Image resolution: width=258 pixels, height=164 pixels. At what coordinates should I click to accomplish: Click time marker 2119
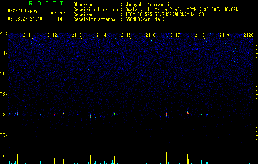(224, 35)
